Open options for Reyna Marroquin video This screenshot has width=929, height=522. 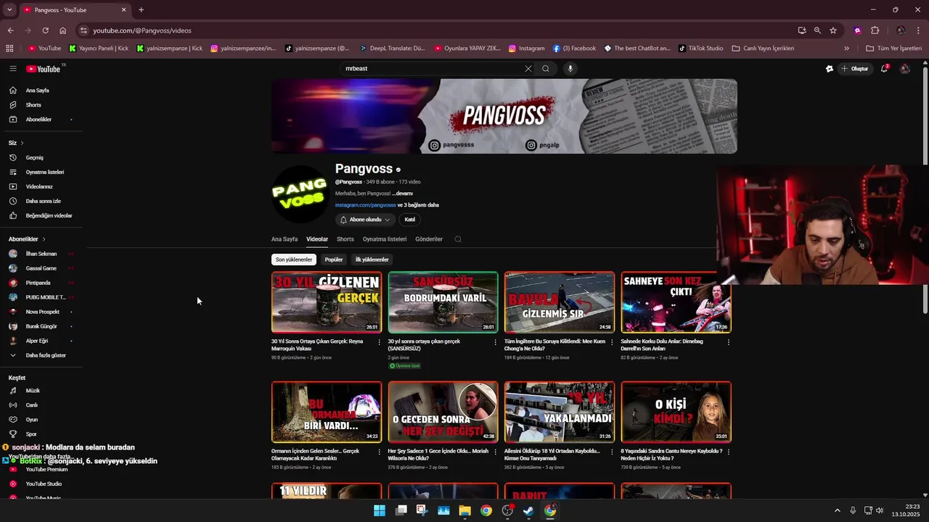click(x=379, y=342)
